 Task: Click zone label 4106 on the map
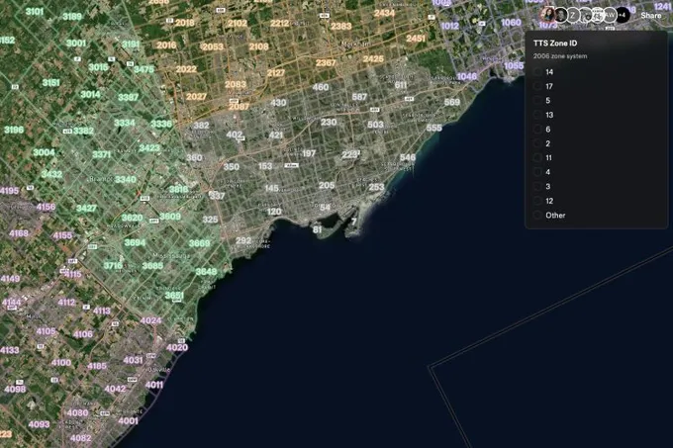click(83, 334)
